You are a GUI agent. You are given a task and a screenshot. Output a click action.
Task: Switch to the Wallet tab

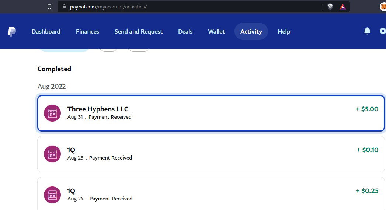click(216, 31)
